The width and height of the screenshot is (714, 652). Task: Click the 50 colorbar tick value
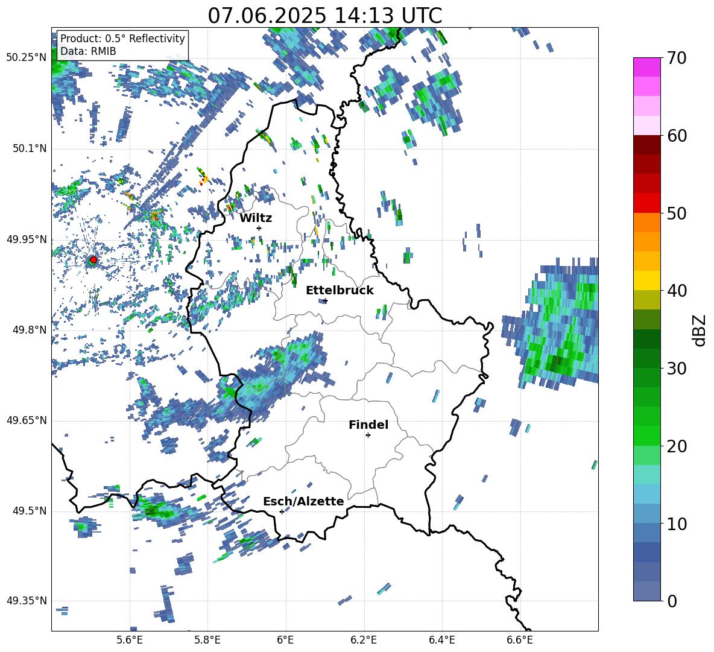tap(676, 214)
